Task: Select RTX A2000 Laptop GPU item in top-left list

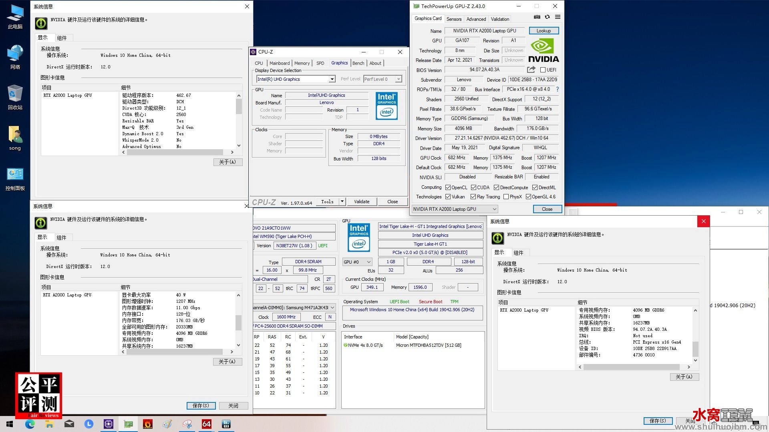Action: 68,95
